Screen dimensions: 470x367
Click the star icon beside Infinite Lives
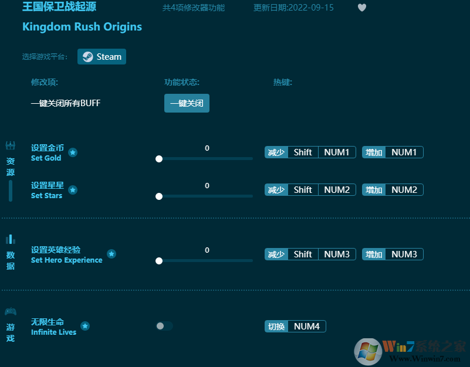(85, 326)
